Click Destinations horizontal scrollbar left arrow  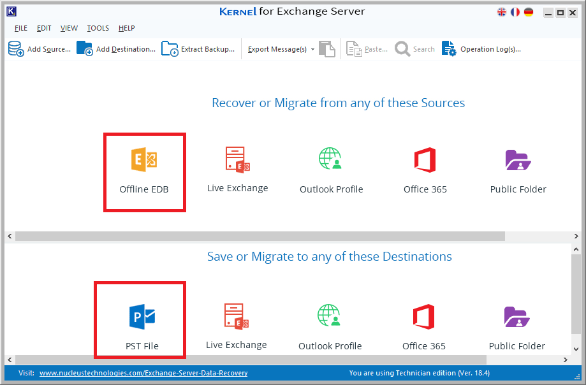tap(10, 360)
